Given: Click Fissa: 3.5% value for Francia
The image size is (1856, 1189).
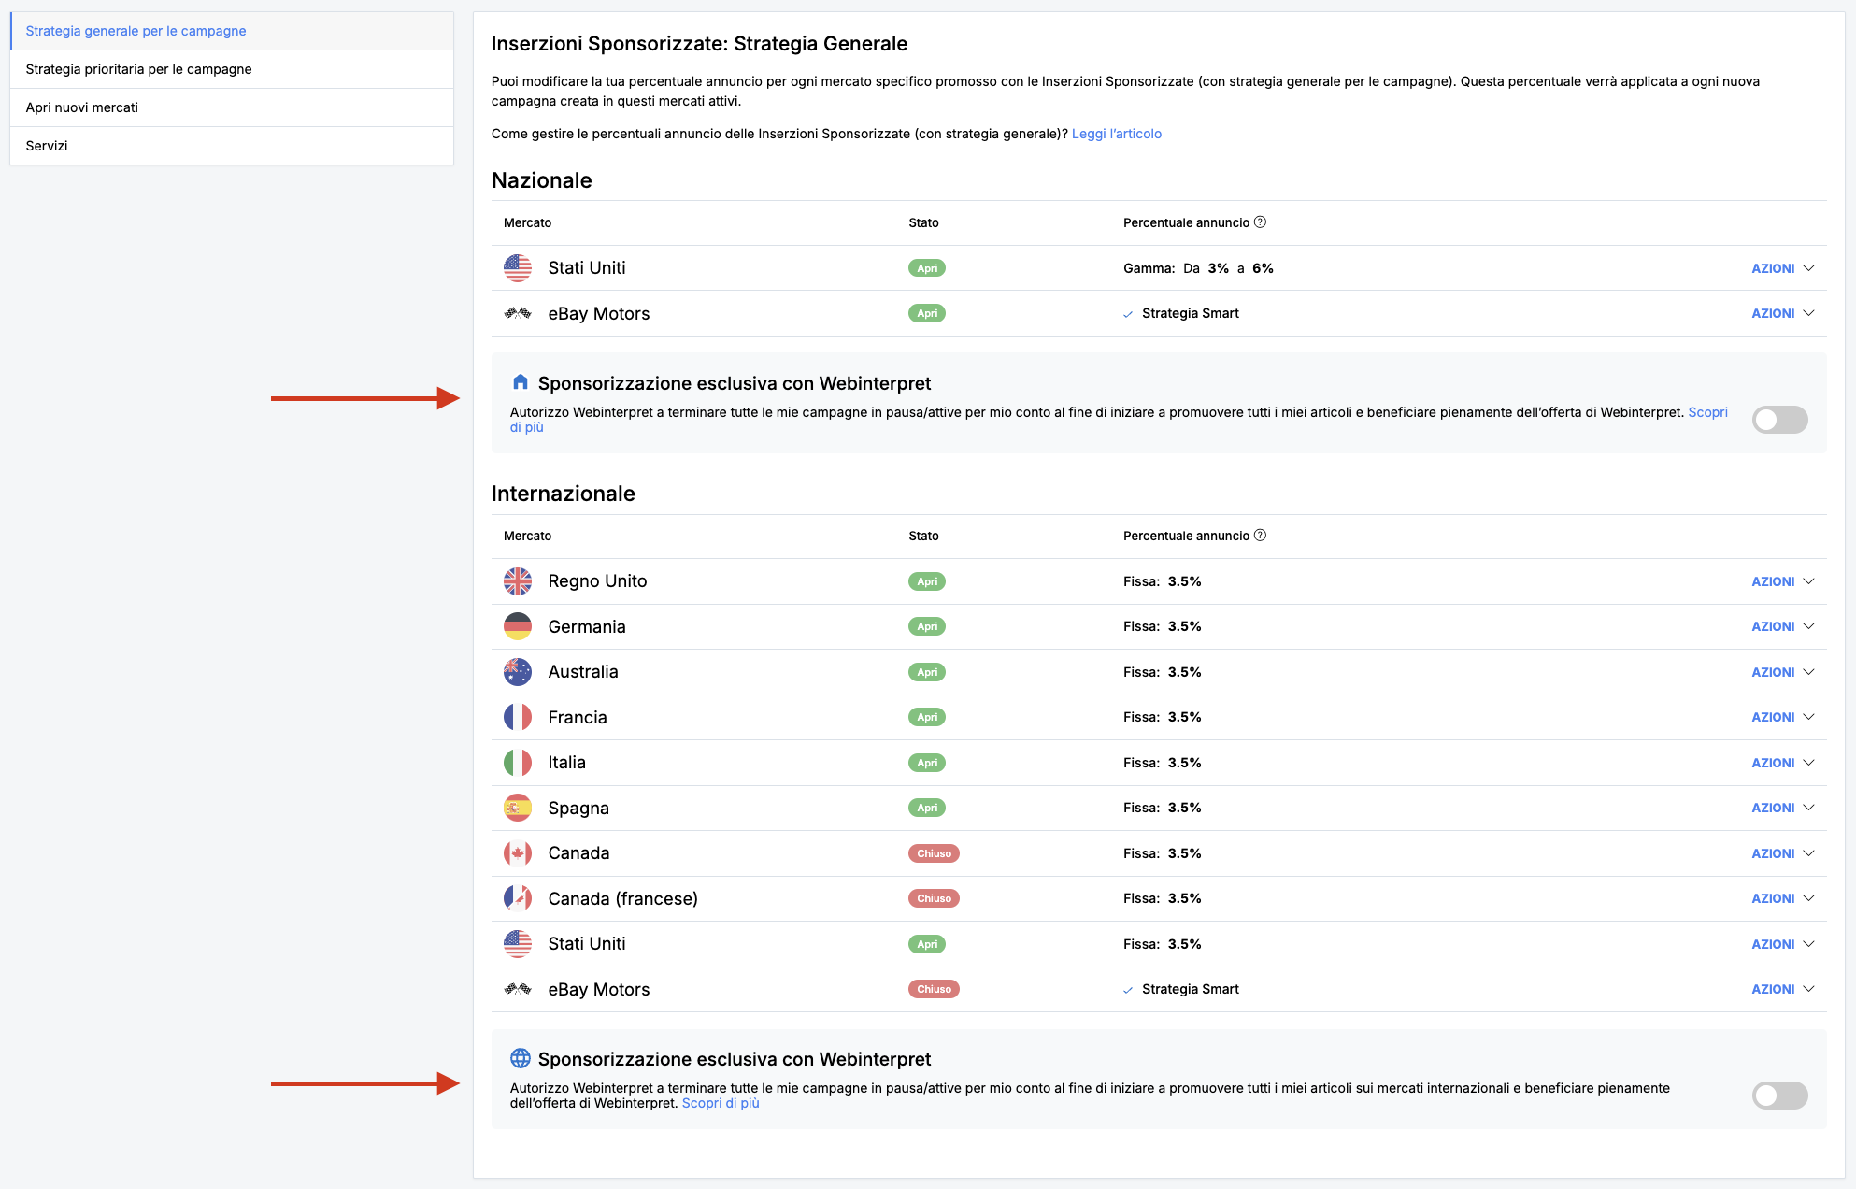Looking at the screenshot, I should coord(1162,717).
